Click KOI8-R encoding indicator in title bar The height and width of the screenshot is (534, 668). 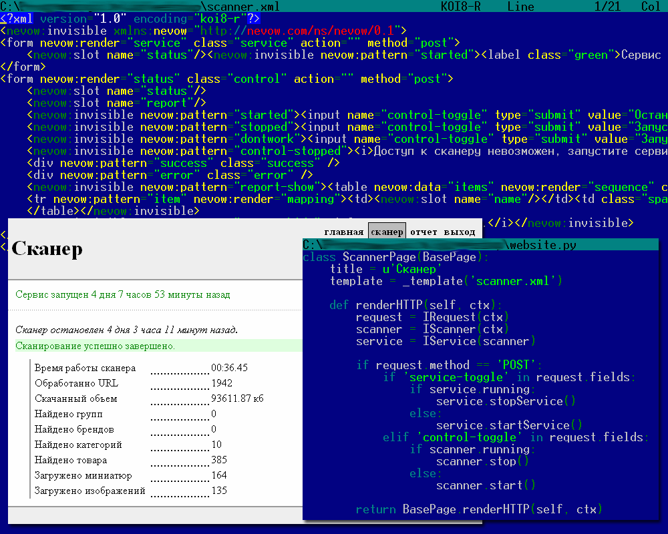tap(460, 7)
